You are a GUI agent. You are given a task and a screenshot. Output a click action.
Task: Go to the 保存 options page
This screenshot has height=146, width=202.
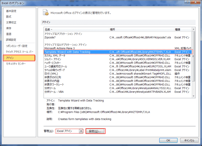click(9, 28)
